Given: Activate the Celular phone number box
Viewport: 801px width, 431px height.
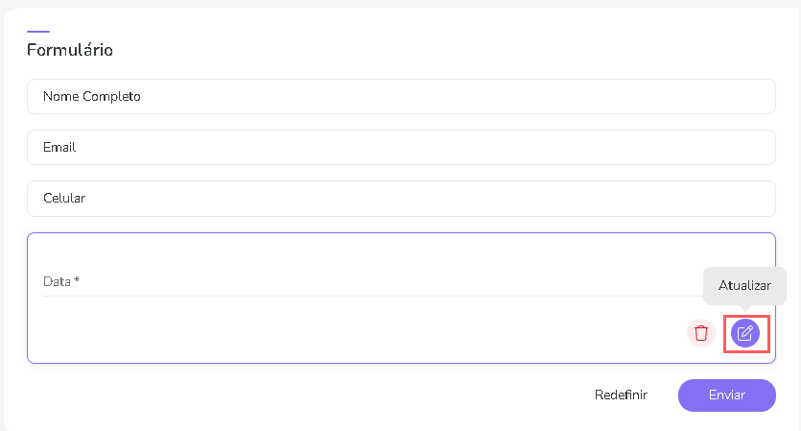Looking at the screenshot, I should pyautogui.click(x=401, y=199).
